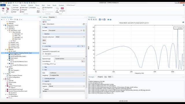Open the Table tab
185x104 pixels.
110,77
